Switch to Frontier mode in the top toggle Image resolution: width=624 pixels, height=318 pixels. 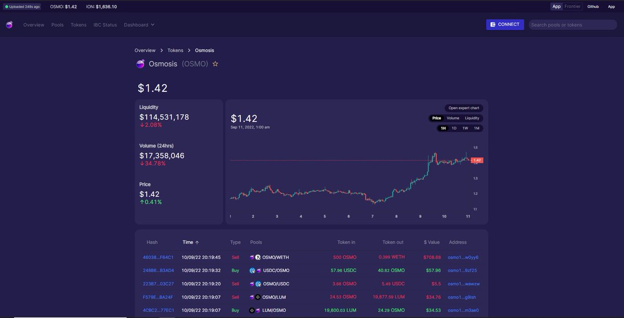573,7
